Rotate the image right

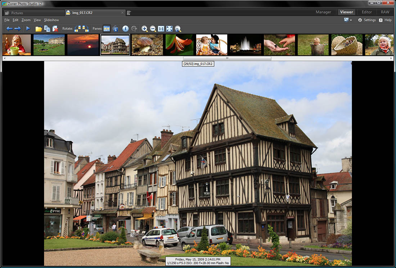tap(86, 29)
